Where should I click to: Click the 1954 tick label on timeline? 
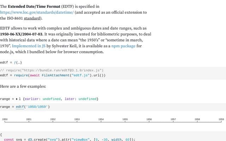[101, 119]
